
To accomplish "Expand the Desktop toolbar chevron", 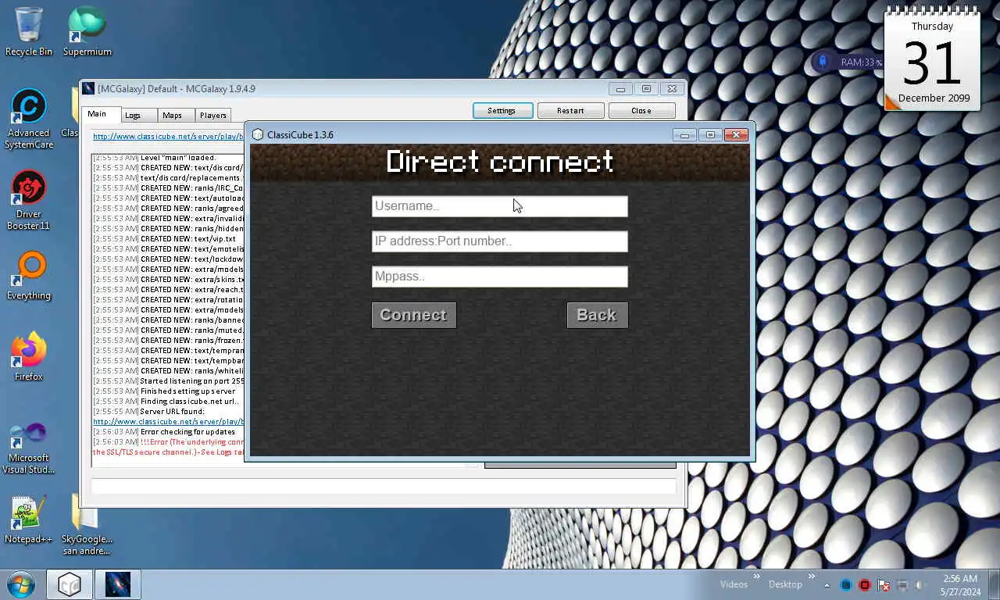I will [x=810, y=577].
